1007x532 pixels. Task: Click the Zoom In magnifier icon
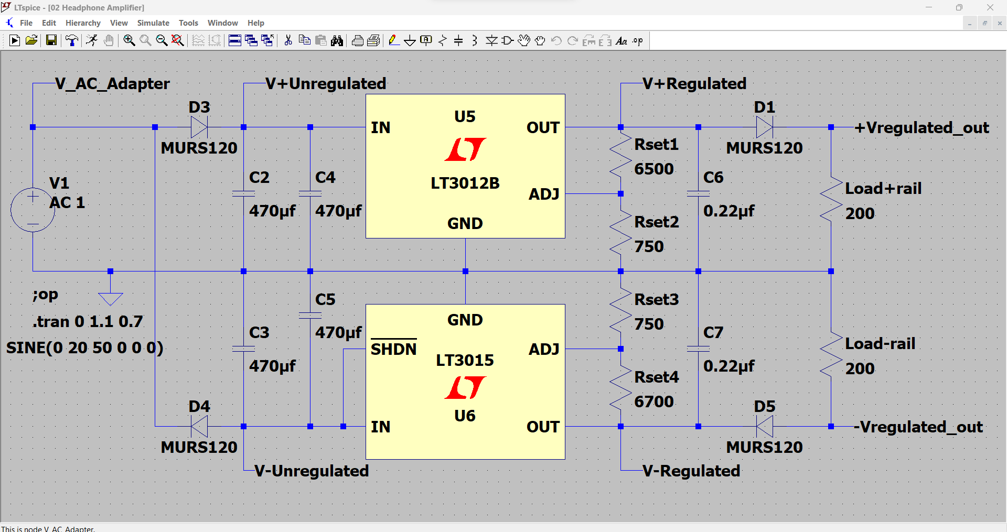click(x=129, y=40)
